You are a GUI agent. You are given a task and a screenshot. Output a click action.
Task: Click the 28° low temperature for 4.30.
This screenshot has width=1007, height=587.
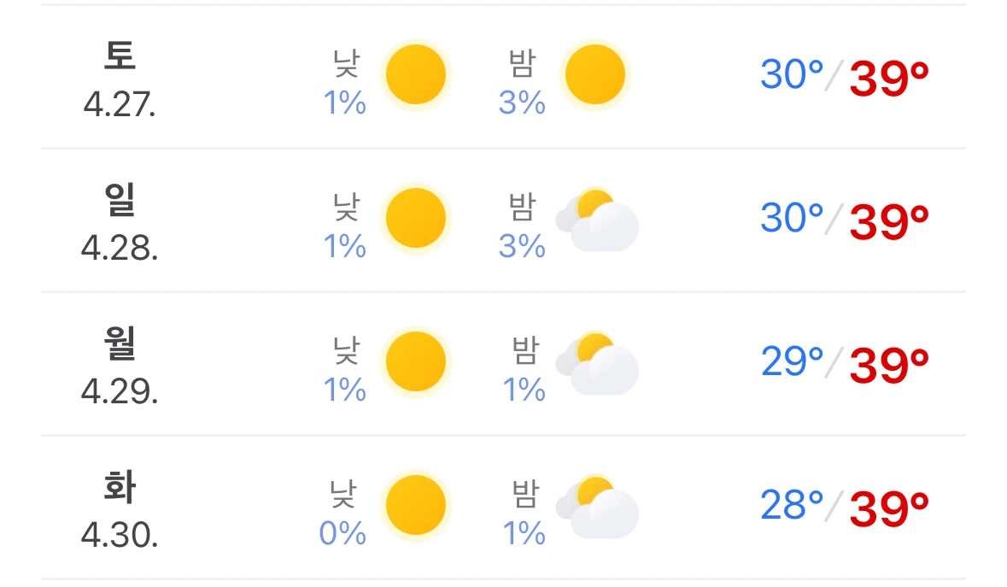(791, 506)
